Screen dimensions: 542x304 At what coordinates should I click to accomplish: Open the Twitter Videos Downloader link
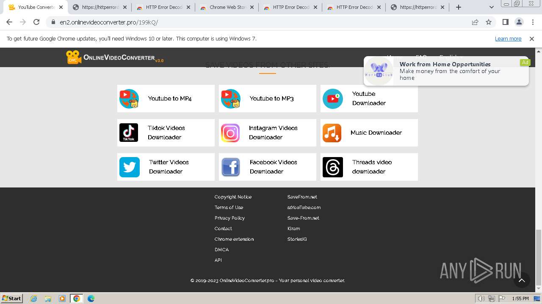click(169, 167)
